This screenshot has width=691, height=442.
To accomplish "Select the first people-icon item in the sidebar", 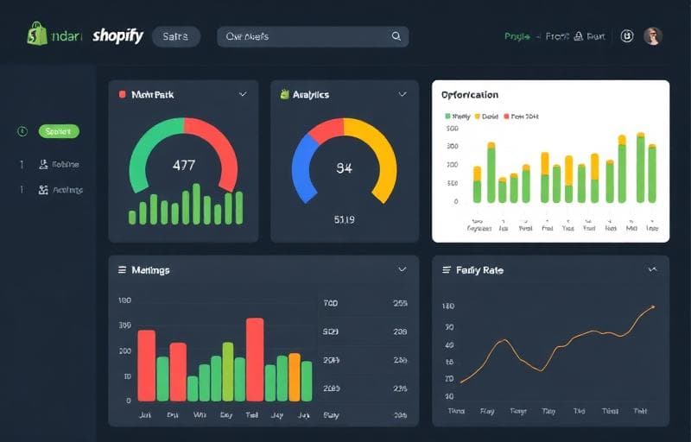I will (x=43, y=164).
